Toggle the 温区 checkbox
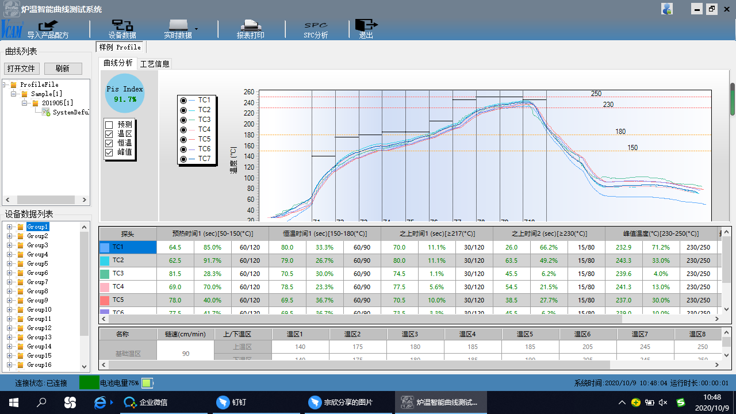Screen dimensions: 736x414 (x=109, y=133)
